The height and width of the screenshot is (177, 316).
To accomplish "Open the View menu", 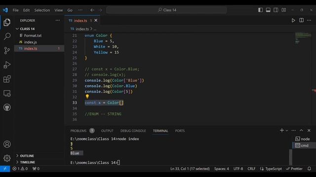I will (58, 10).
